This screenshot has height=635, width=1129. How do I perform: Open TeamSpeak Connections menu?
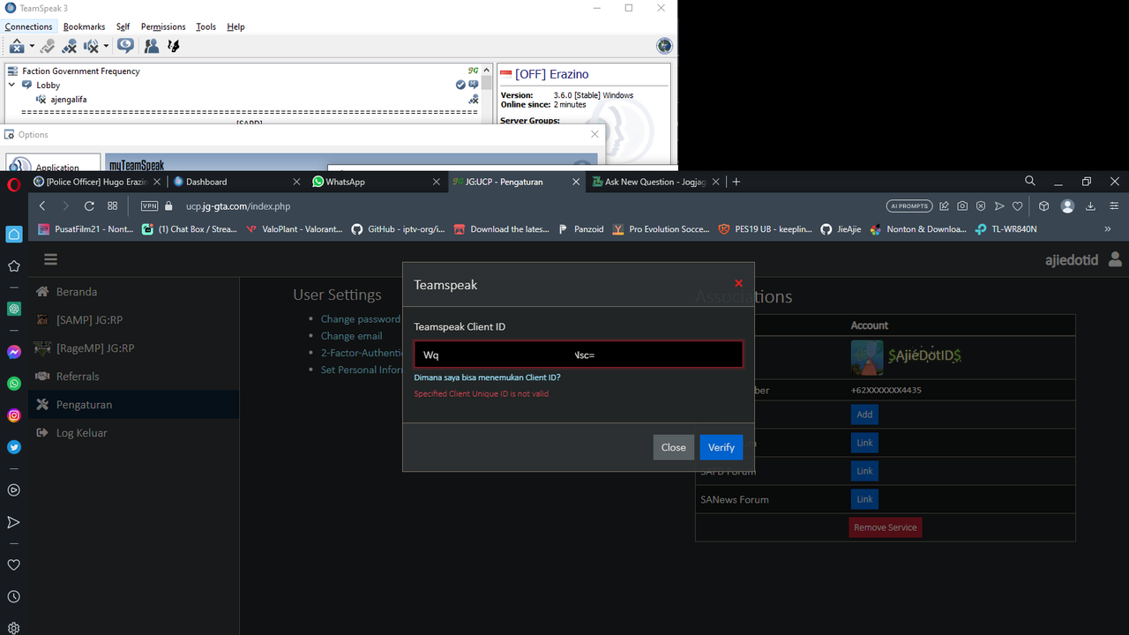click(x=28, y=26)
